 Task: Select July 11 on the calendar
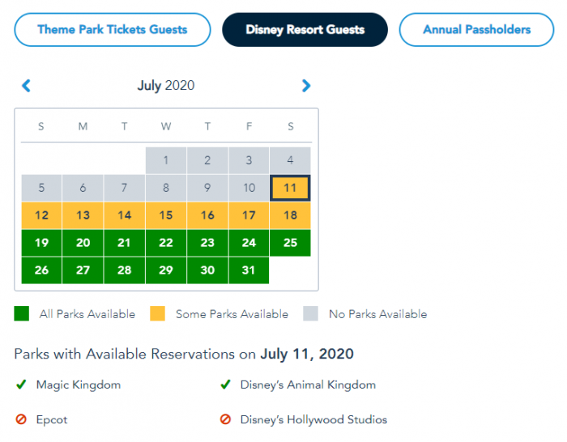point(290,188)
